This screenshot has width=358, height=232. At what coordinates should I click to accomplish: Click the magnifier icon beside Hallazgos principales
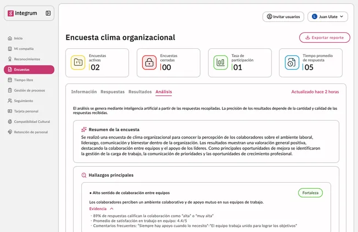tap(84, 175)
